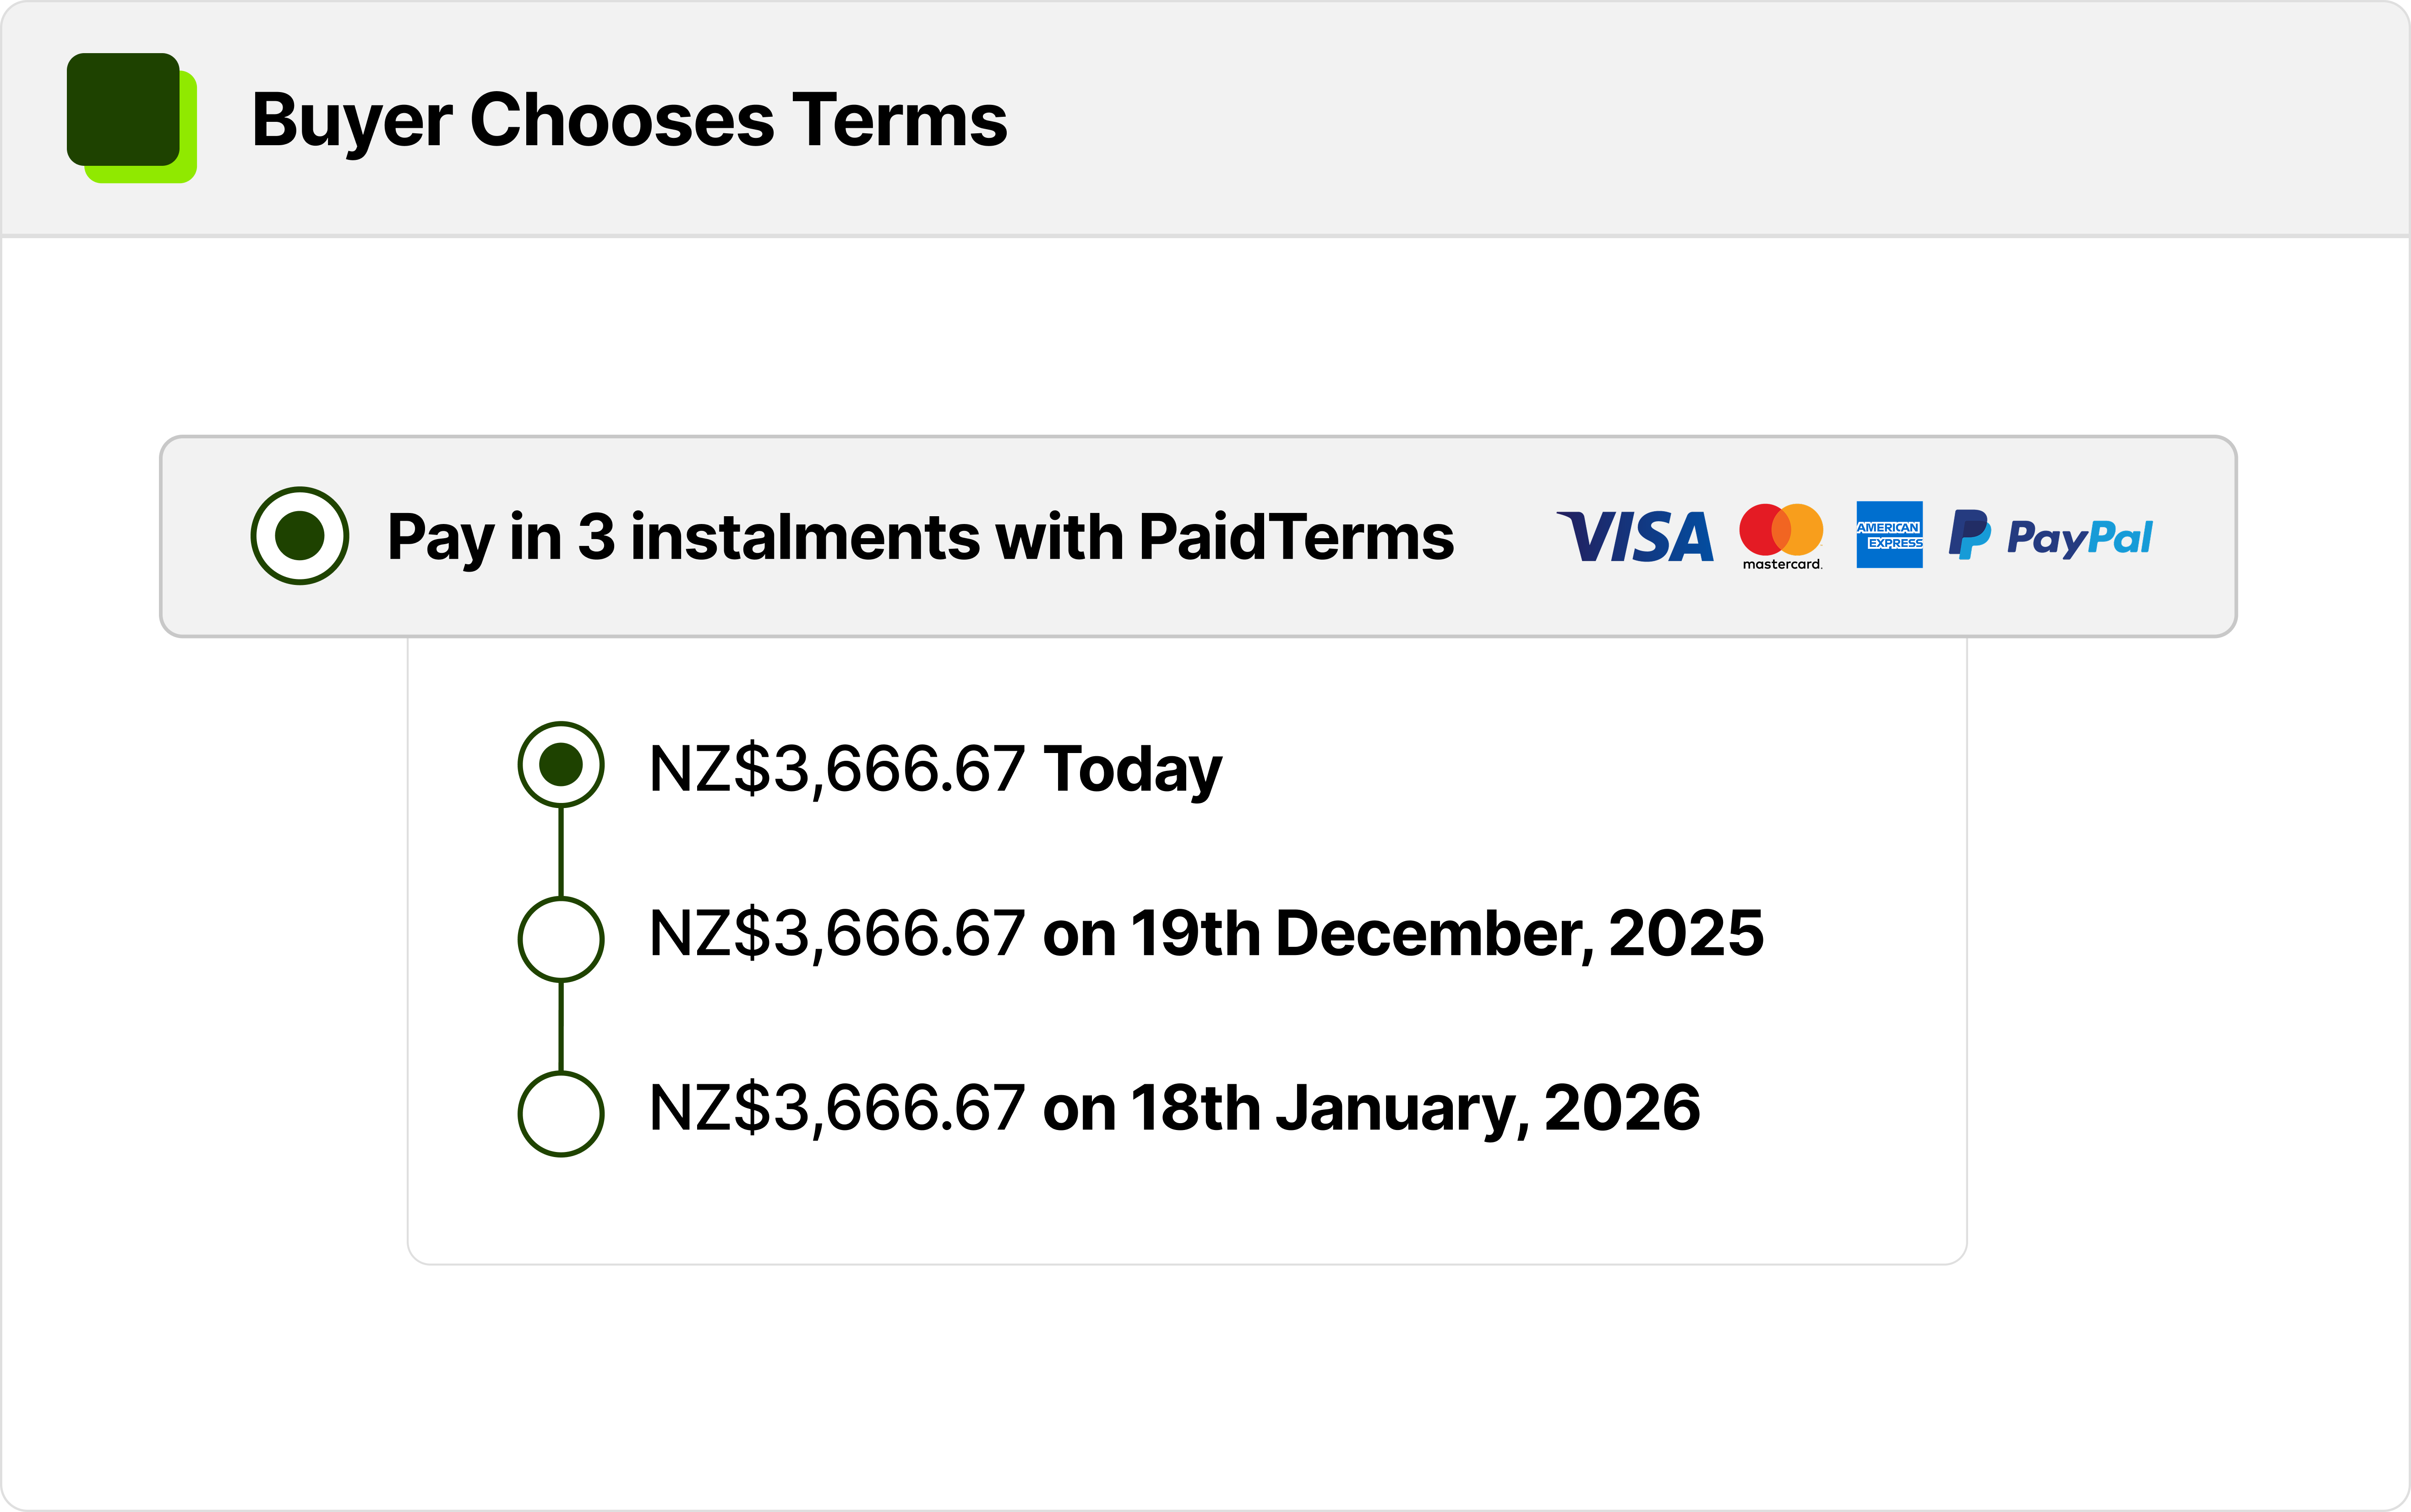Click the green square logo icon
2411x1512 pixels.
click(130, 116)
